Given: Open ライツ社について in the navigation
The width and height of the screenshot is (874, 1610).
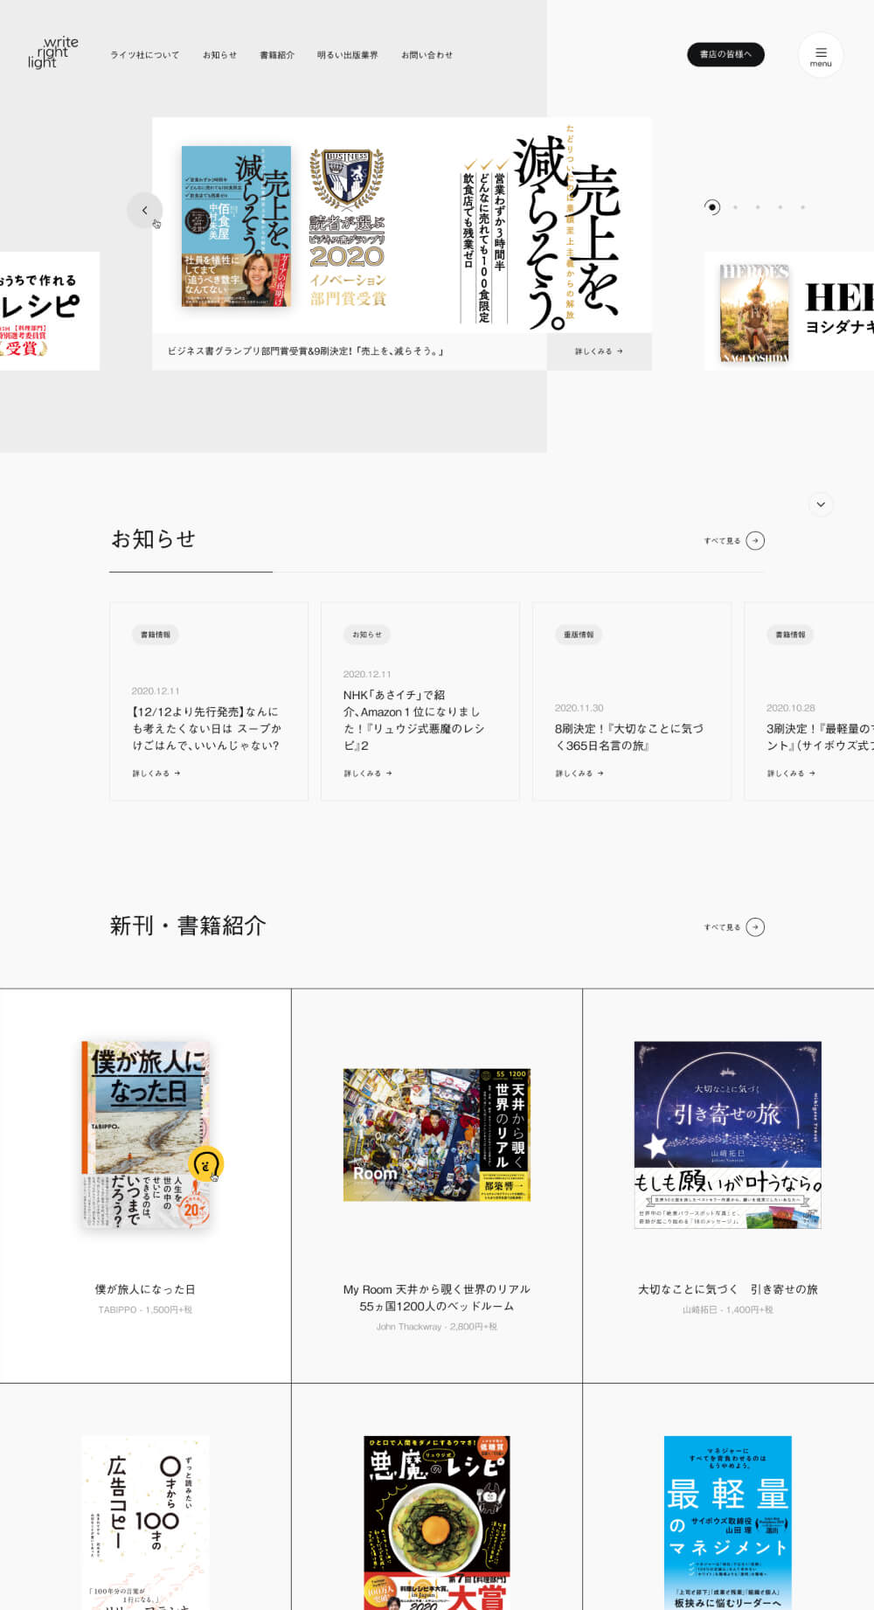Looking at the screenshot, I should 144,55.
